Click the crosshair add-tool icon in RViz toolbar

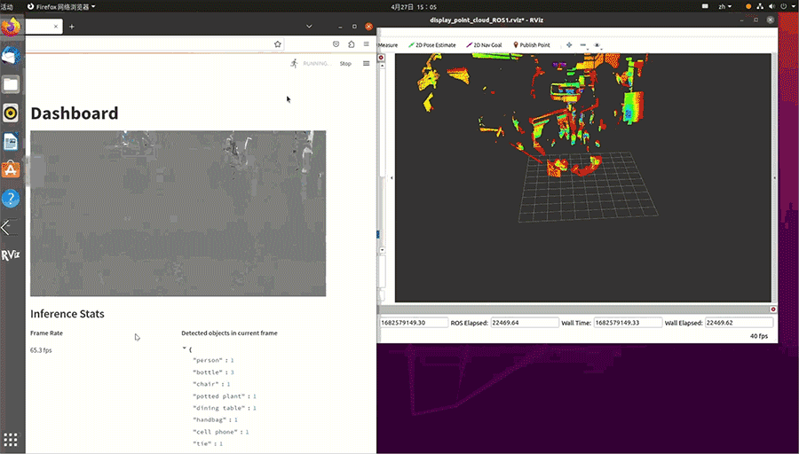click(x=569, y=44)
